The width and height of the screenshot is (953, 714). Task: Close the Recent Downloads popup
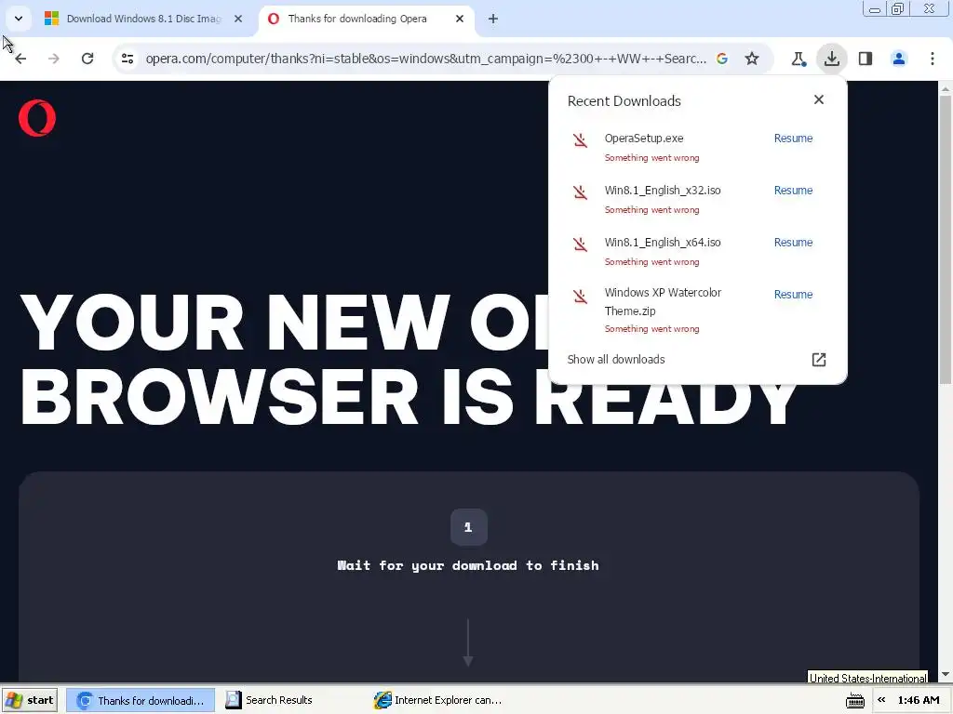819,99
